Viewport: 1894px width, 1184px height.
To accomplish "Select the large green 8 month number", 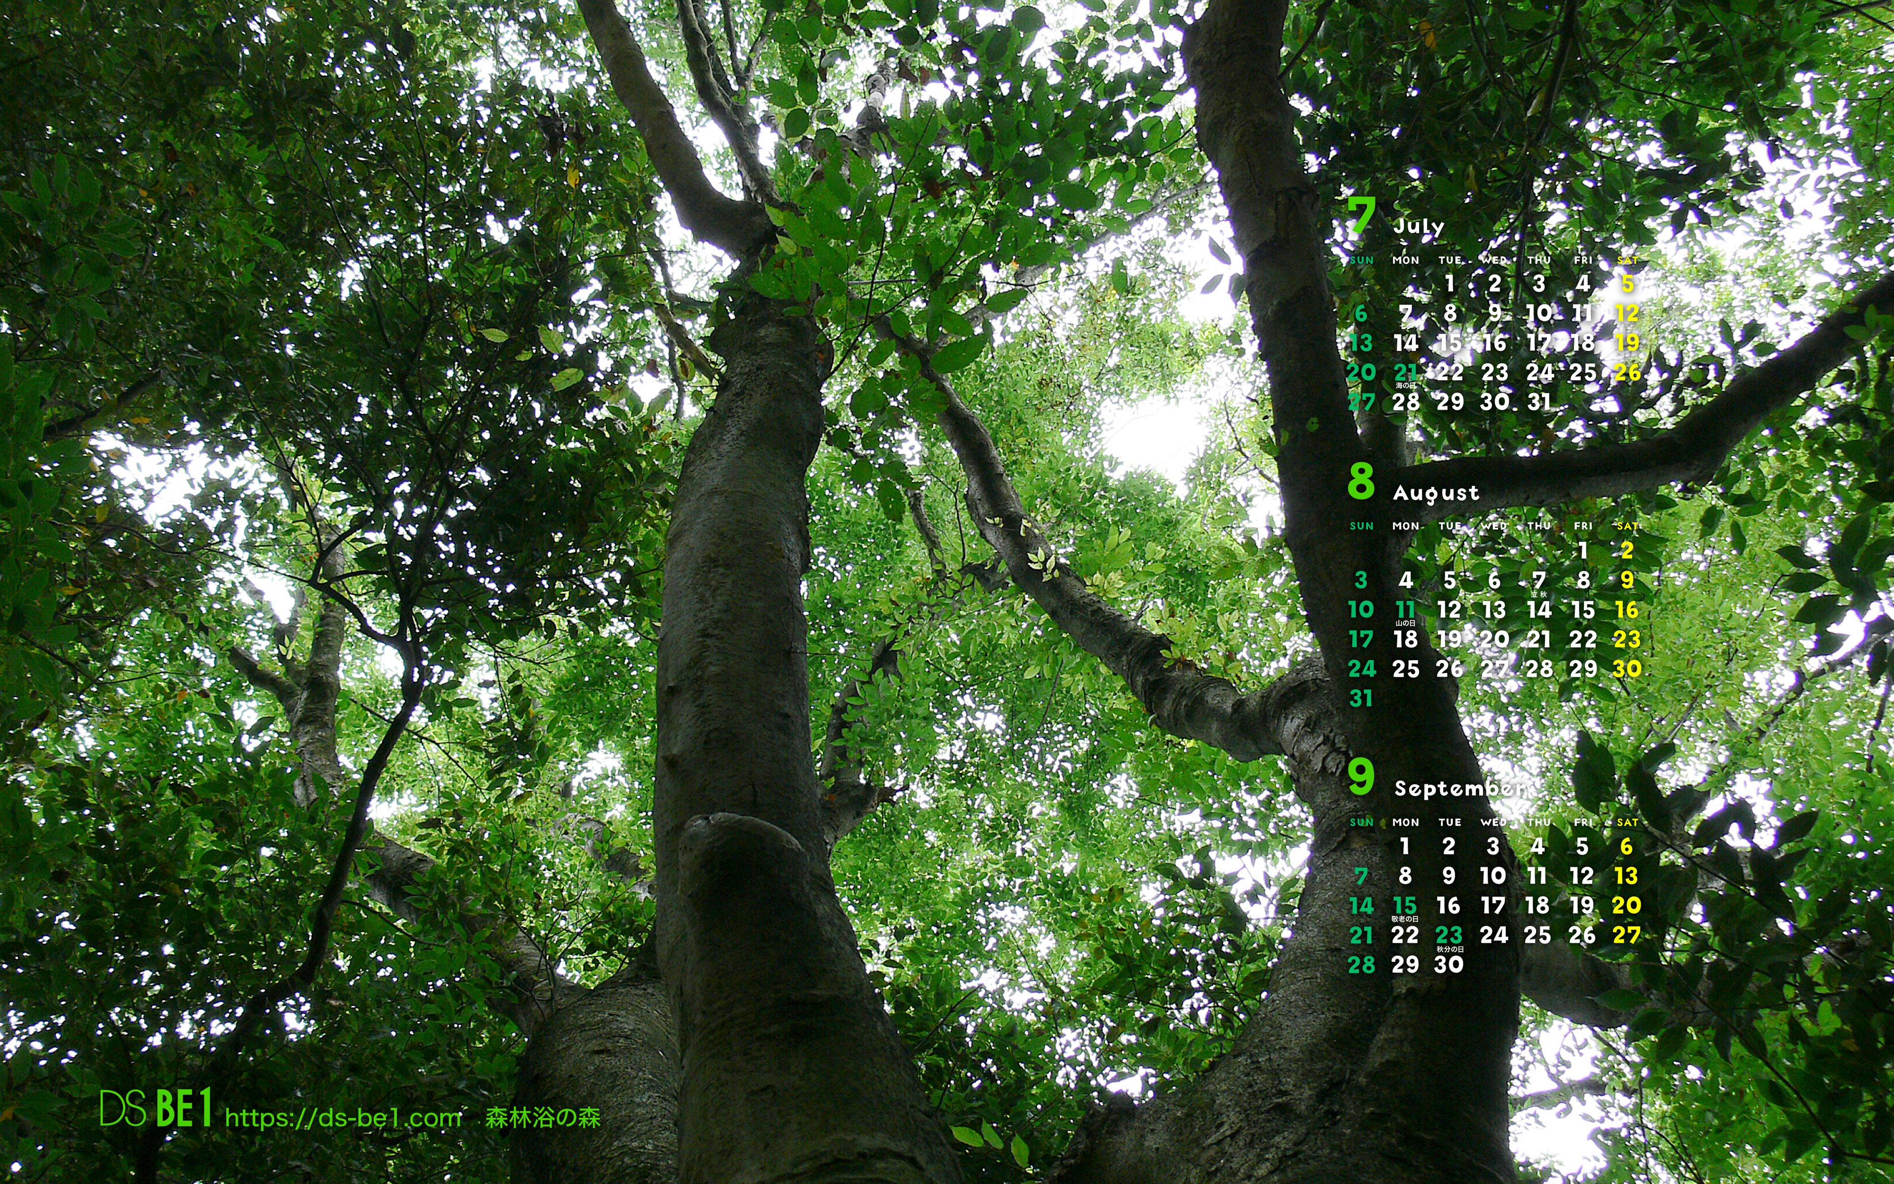I will coord(1361,481).
